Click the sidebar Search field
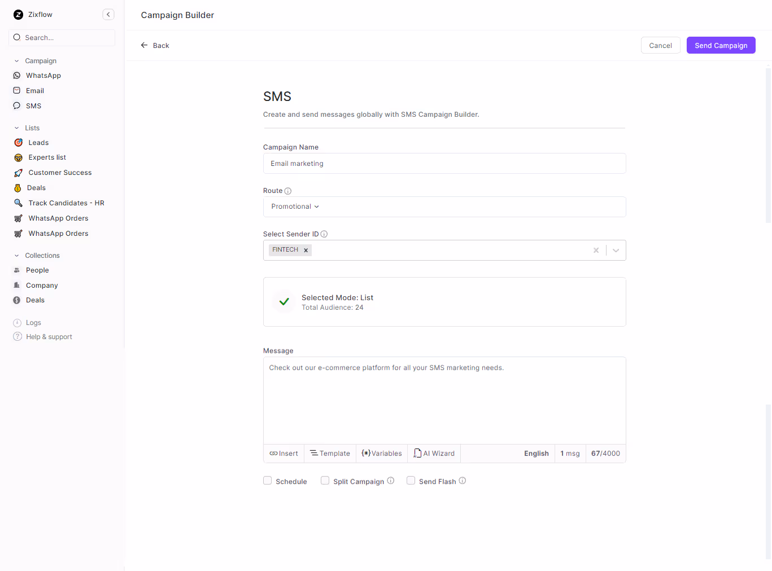Image resolution: width=772 pixels, height=571 pixels. pyautogui.click(x=62, y=38)
